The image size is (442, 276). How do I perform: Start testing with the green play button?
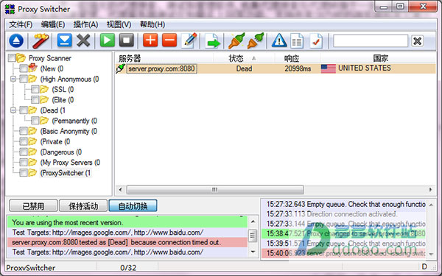pyautogui.click(x=108, y=40)
